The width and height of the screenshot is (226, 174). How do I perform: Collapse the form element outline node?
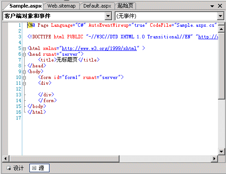25,78
